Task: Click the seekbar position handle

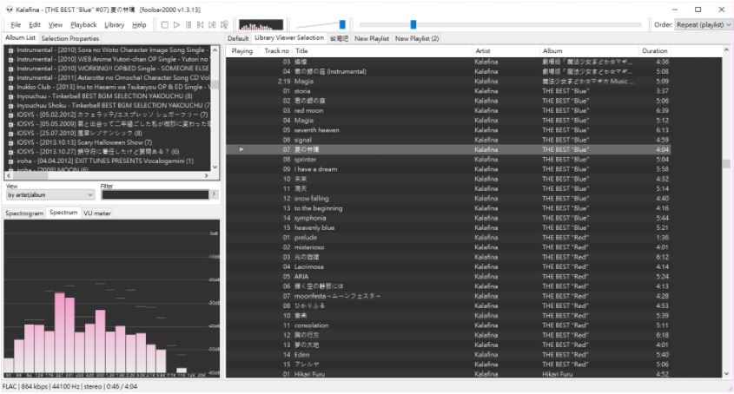Action: tap(413, 25)
